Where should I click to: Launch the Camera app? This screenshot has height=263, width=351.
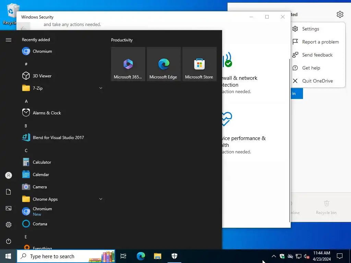(x=63, y=187)
